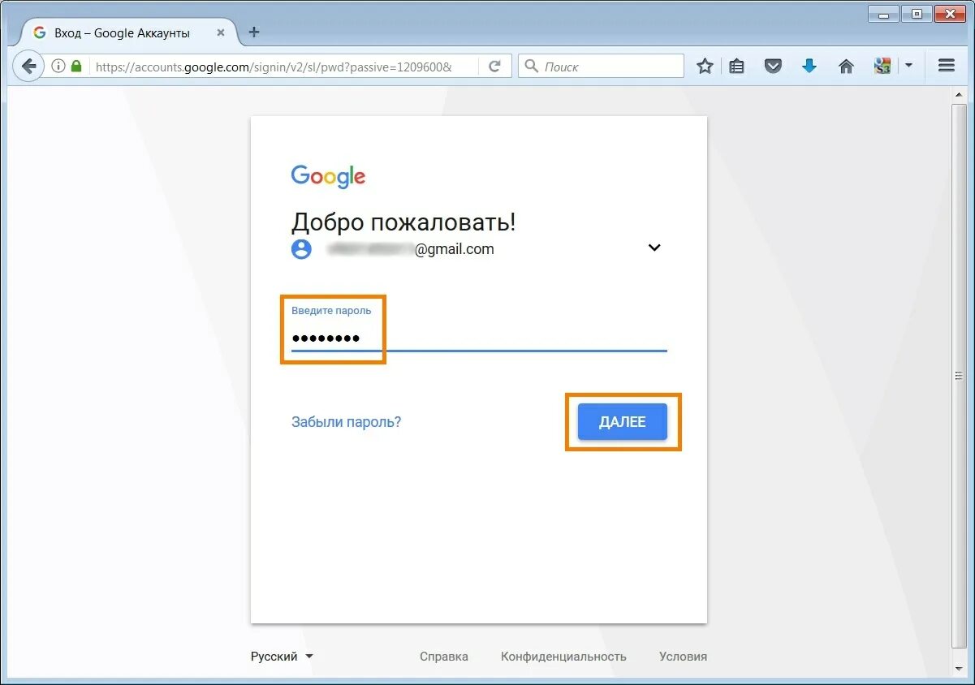This screenshot has height=685, width=975.
Task: Click scrollbar up arrow
Action: 960,93
